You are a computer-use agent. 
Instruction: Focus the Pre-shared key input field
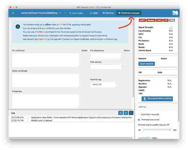pos(106,56)
